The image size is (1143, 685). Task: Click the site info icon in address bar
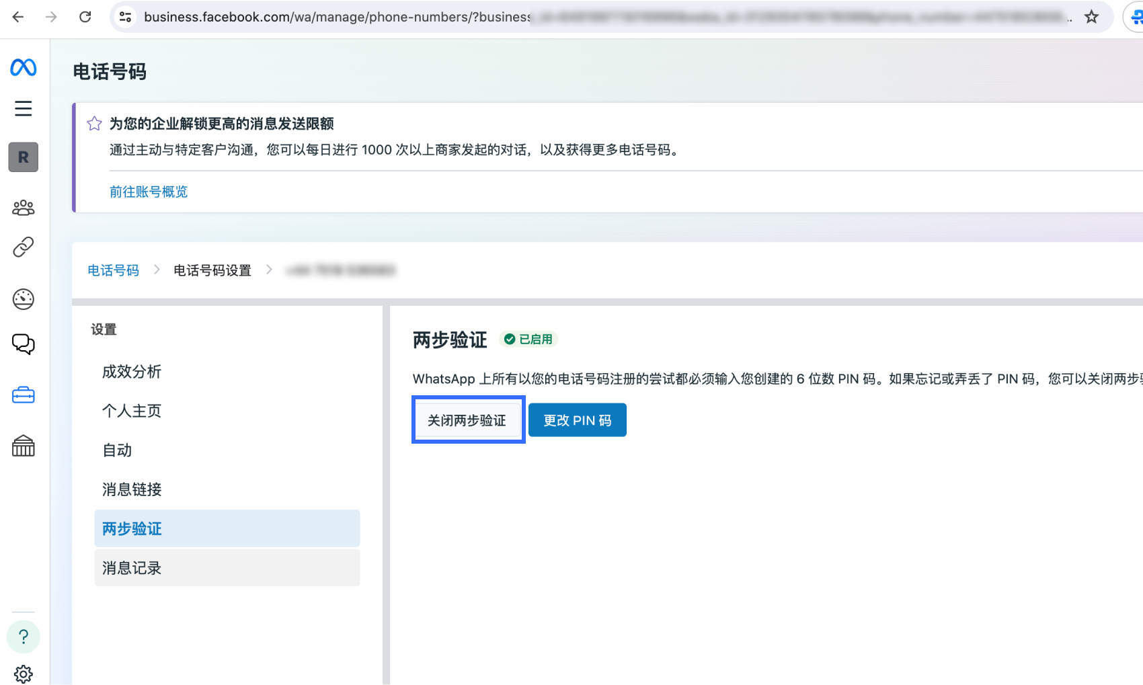coord(125,17)
